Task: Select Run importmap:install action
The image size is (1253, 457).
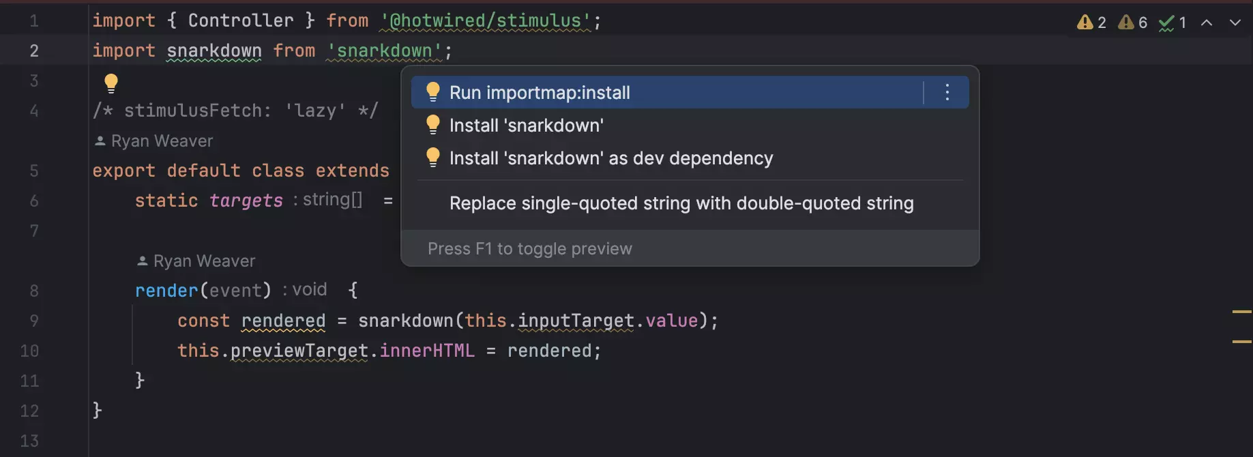Action: coord(540,93)
